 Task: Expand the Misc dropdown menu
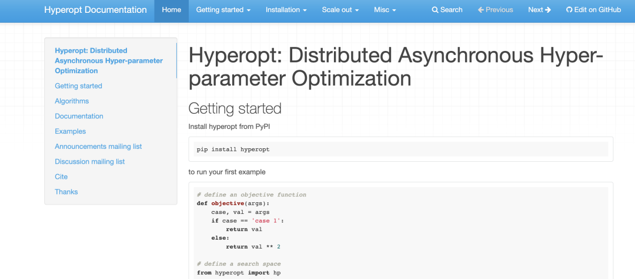tap(385, 10)
